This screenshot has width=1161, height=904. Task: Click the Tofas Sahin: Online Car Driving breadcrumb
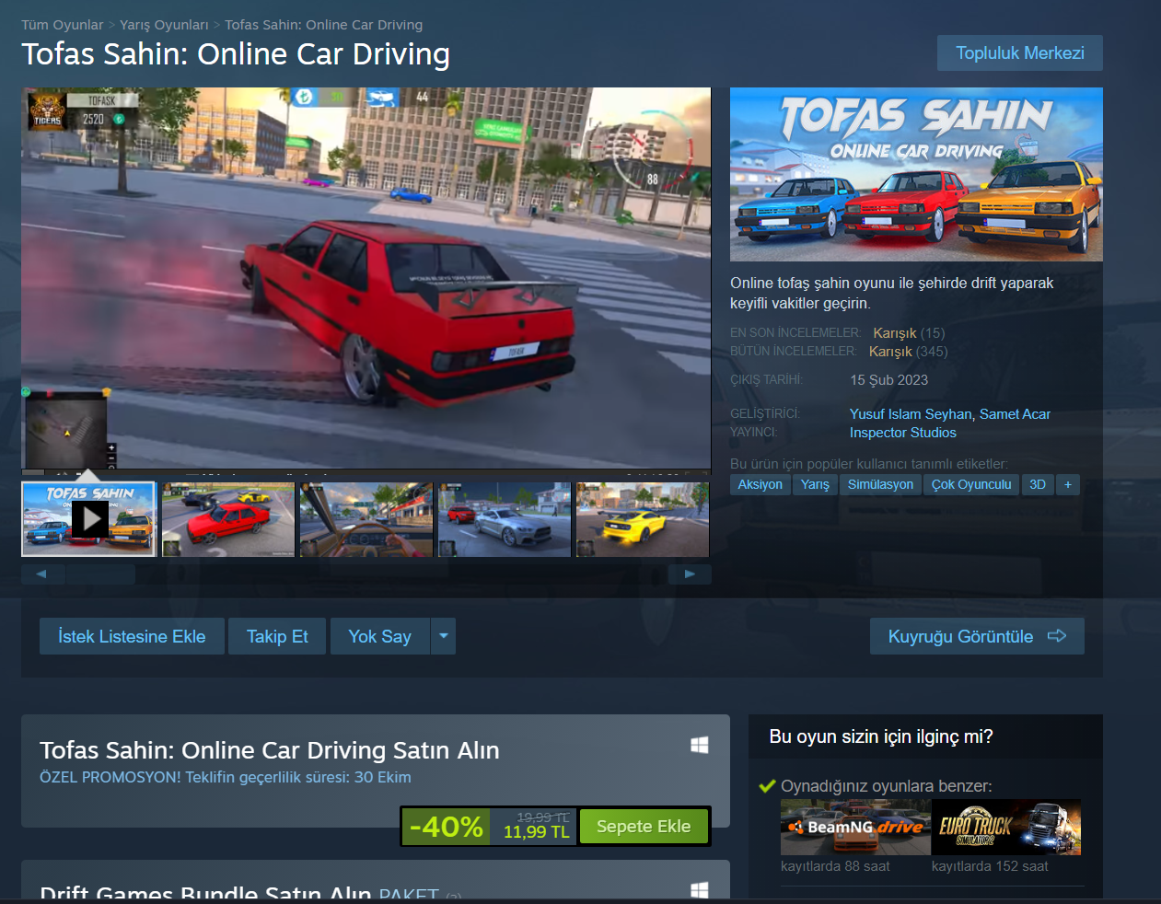[324, 25]
